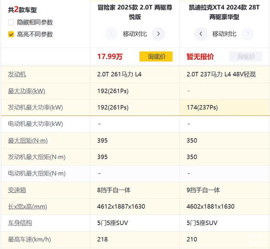The height and width of the screenshot is (249, 270).
Task: Click left arrow beside 冒险家 移动对比
Action: pyautogui.click(x=111, y=34)
